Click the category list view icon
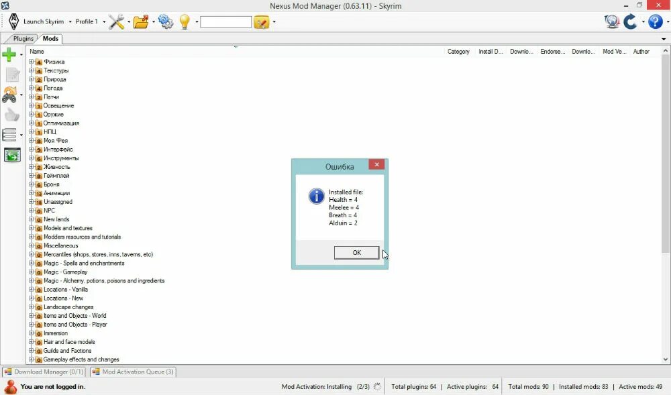Viewport: 671px width, 395px height. tap(9, 135)
